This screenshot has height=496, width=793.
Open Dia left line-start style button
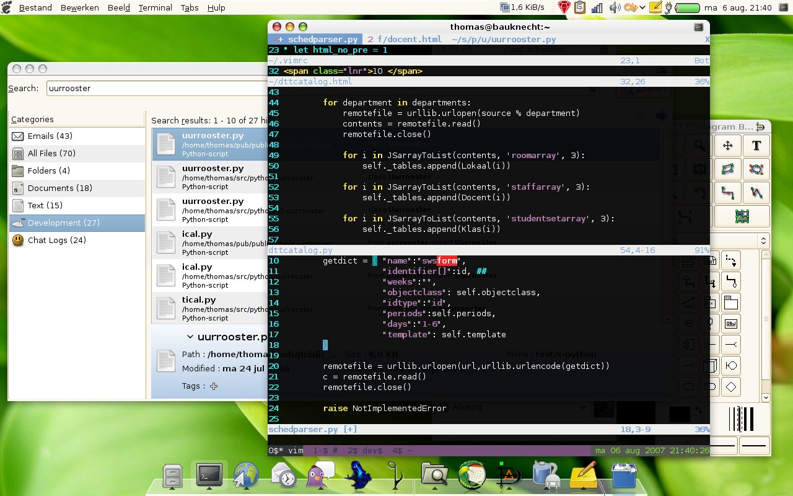pos(725,445)
